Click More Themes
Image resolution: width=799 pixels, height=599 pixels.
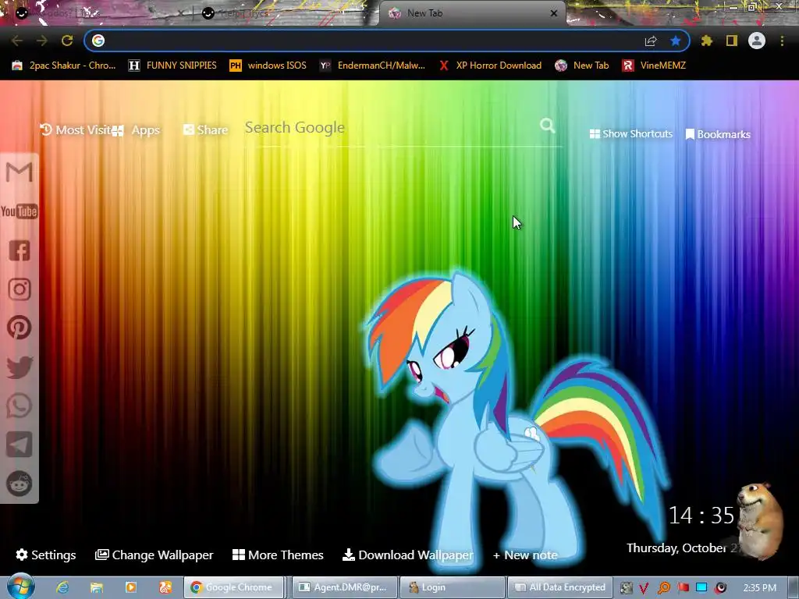tap(279, 555)
